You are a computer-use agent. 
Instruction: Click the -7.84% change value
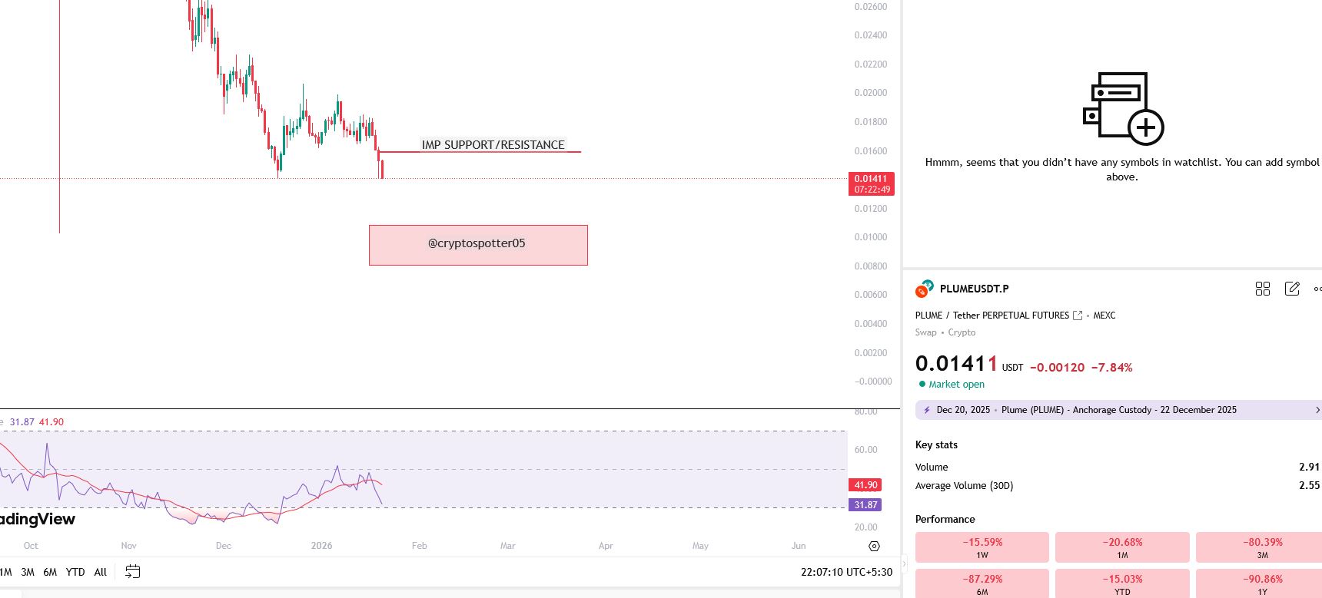(1111, 368)
